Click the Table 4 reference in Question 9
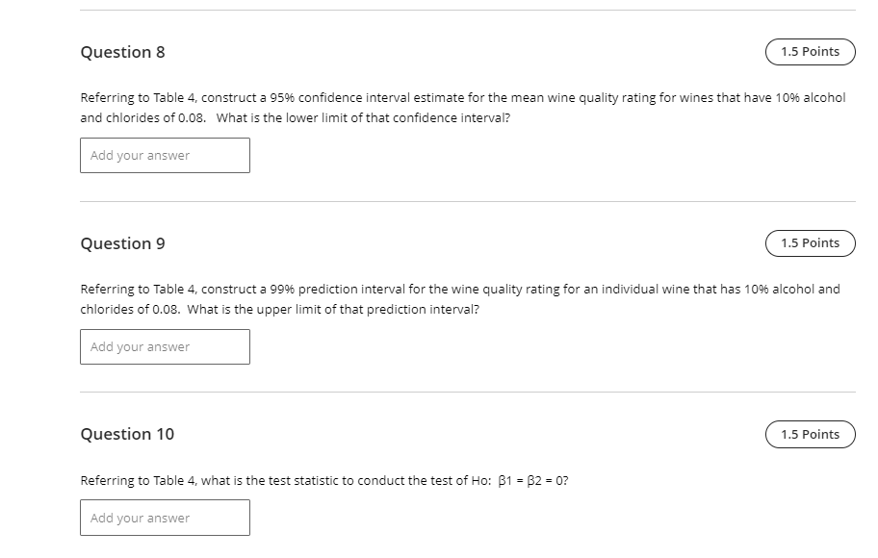 [x=169, y=289]
